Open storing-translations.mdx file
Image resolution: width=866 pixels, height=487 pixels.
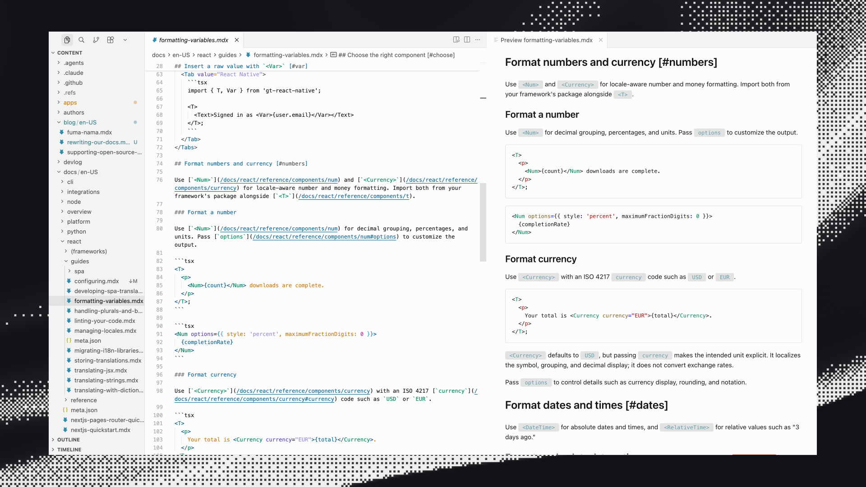97,361
